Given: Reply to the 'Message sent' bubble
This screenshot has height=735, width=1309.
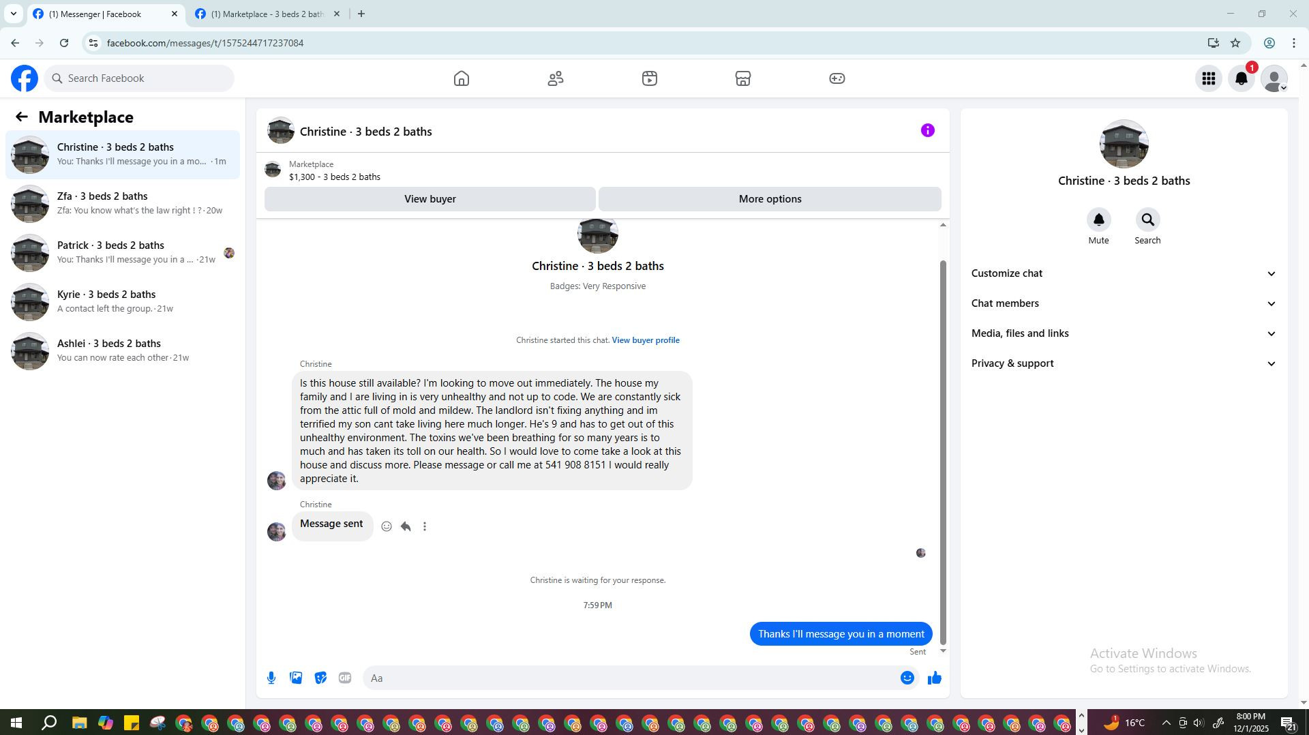Looking at the screenshot, I should [406, 526].
